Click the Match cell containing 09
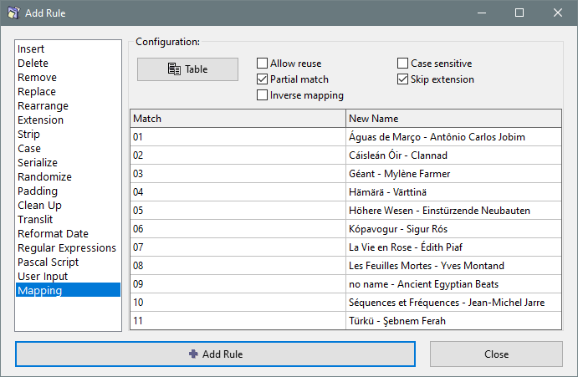578x377 pixels. click(238, 284)
